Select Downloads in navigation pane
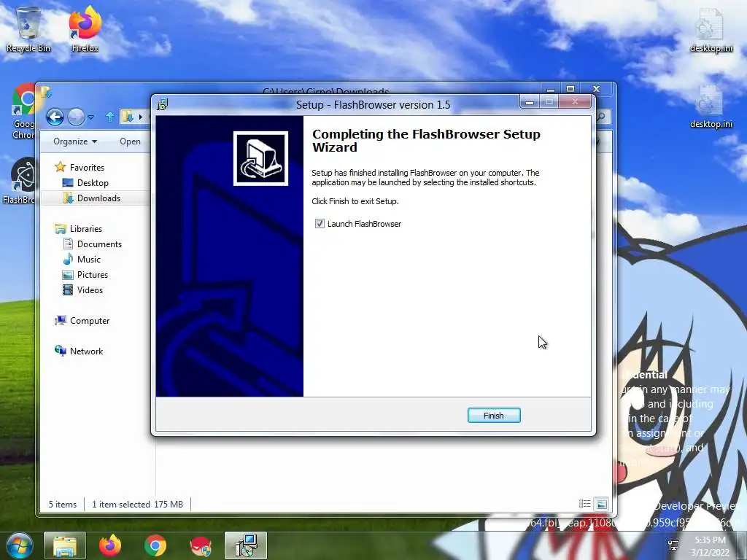 coord(98,198)
